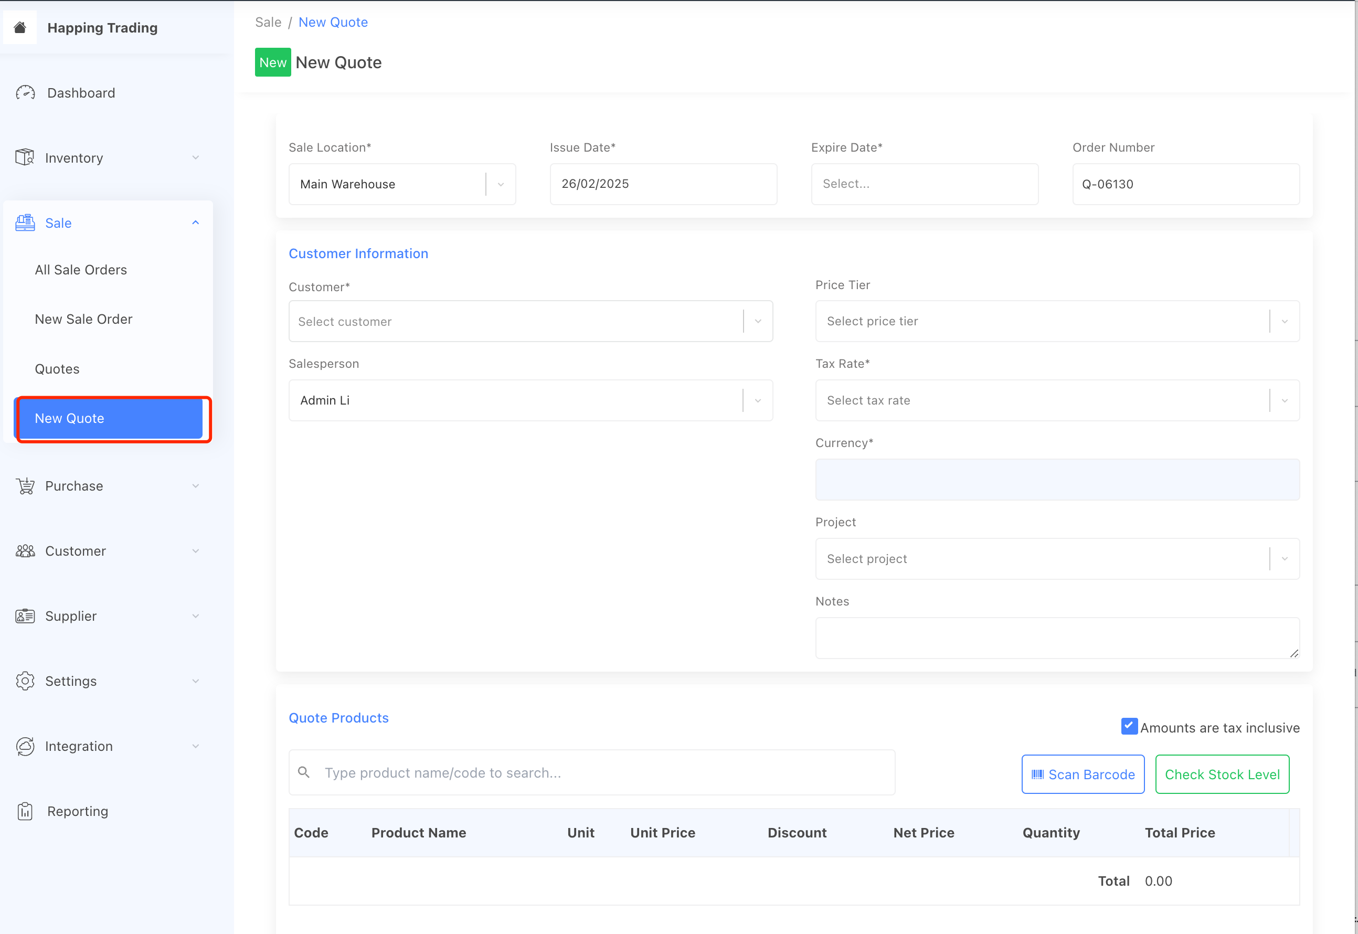The height and width of the screenshot is (934, 1358).
Task: Click the Dashboard gauge icon
Action: (x=25, y=92)
